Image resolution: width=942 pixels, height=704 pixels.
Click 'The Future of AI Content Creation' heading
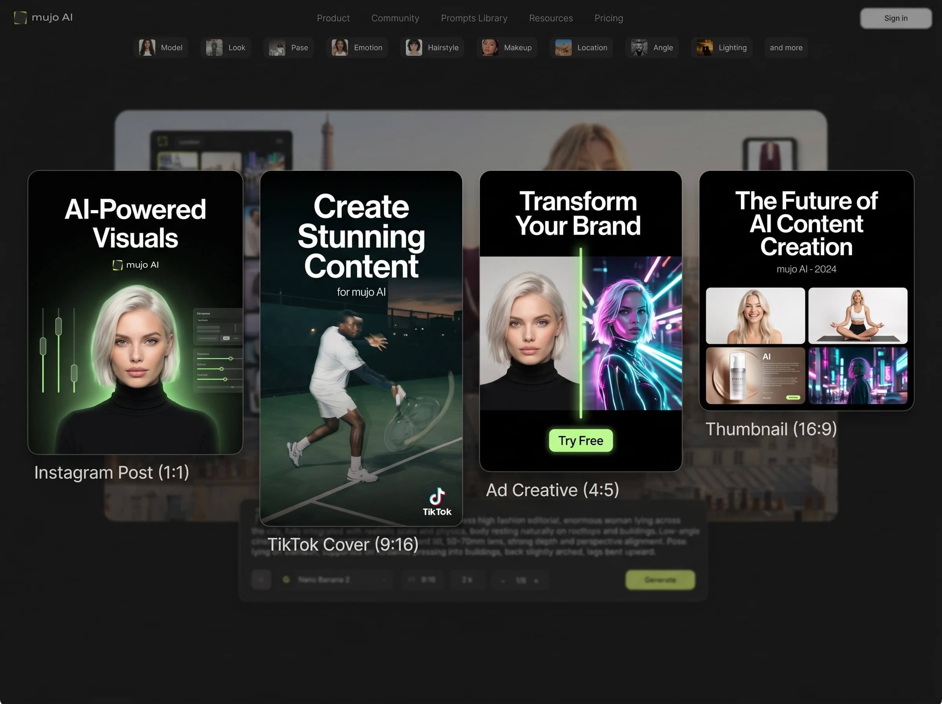click(806, 223)
